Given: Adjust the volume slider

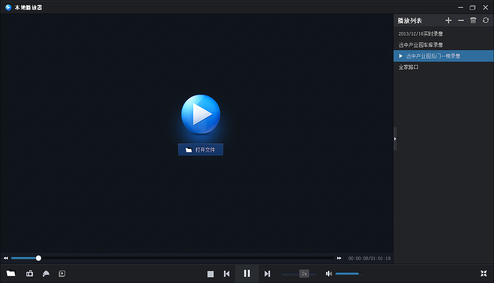Looking at the screenshot, I should 347,274.
